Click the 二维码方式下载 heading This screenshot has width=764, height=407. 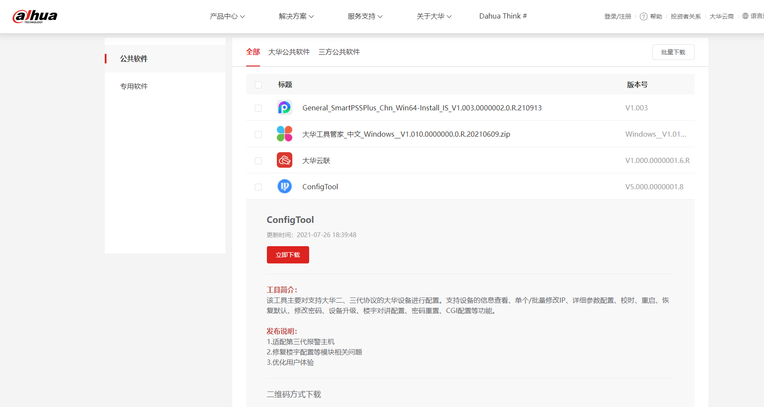pyautogui.click(x=294, y=394)
